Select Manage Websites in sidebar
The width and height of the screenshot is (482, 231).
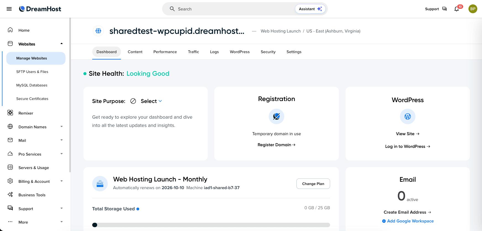click(x=36, y=58)
